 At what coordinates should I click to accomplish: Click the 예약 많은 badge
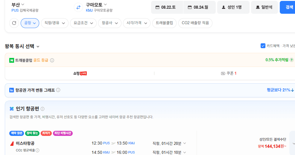tap(16, 133)
